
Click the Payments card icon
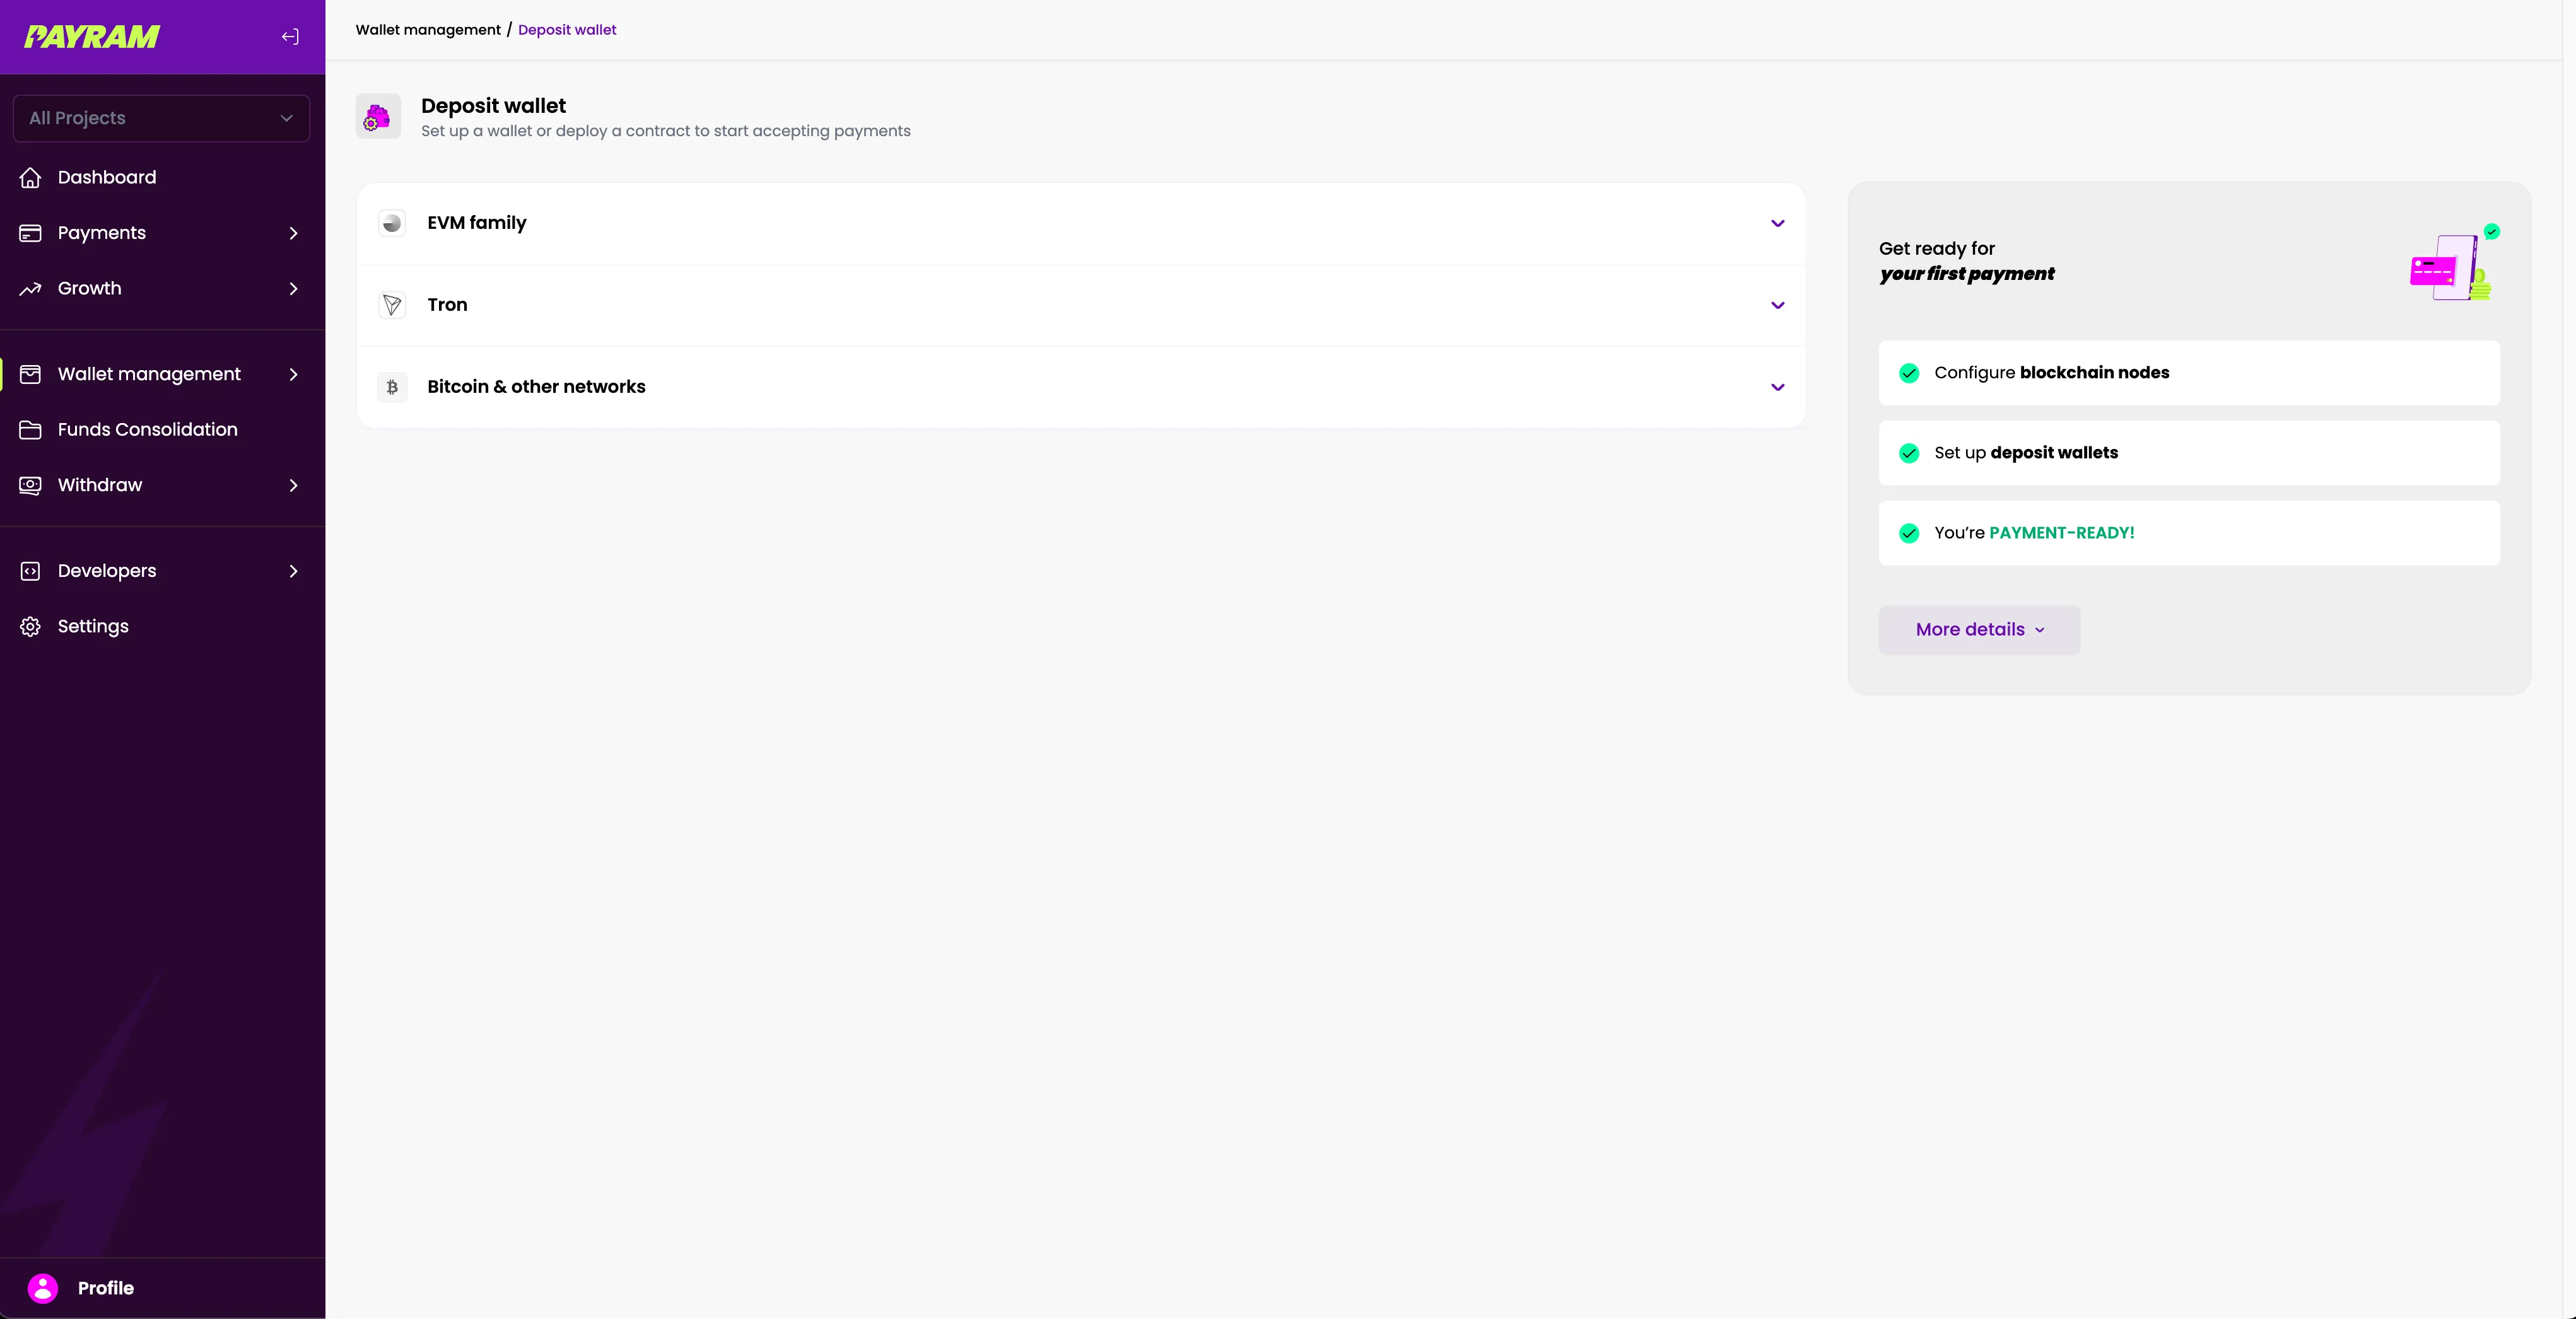click(x=30, y=233)
